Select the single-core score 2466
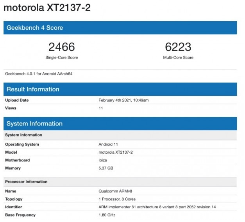245x222 pixels. 61,47
